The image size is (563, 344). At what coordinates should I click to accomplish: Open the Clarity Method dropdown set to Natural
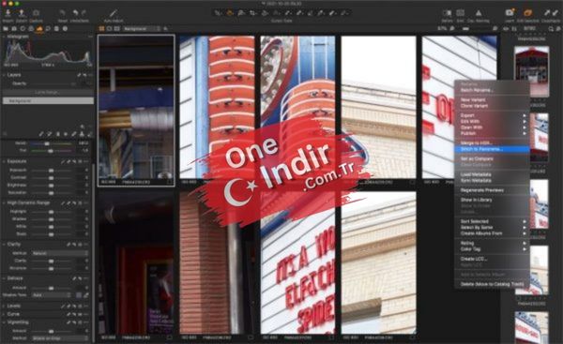(60, 253)
